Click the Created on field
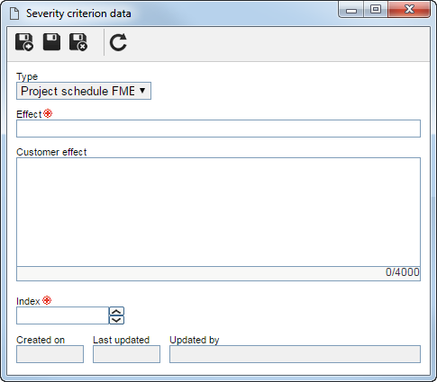Image resolution: width=437 pixels, height=382 pixels. tap(50, 354)
